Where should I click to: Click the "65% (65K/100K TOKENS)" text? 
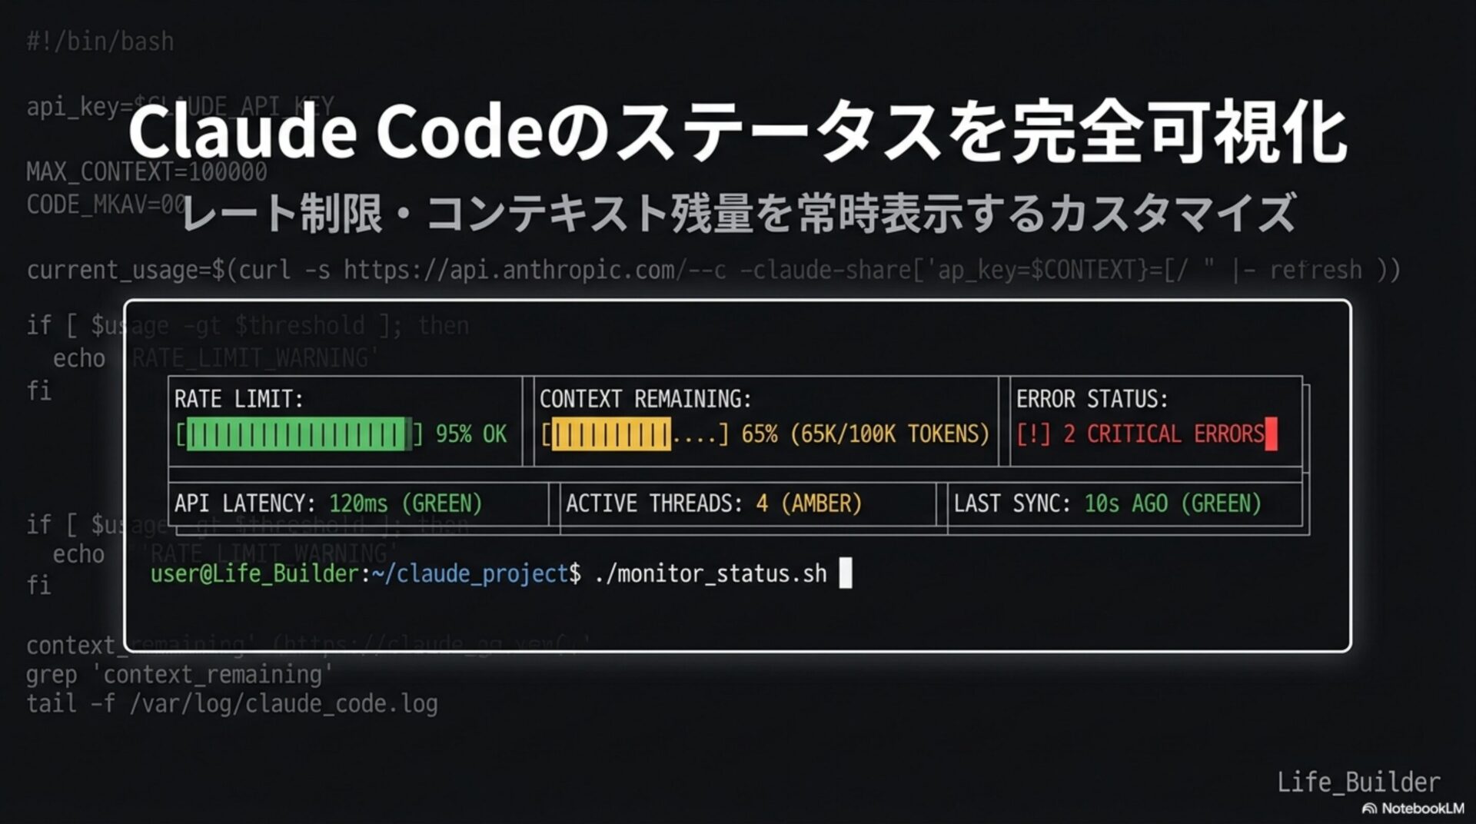tap(865, 434)
